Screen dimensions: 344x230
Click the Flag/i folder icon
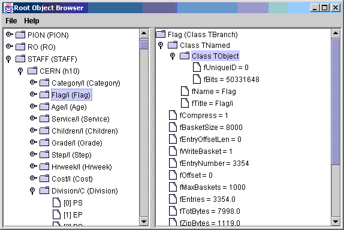44,95
